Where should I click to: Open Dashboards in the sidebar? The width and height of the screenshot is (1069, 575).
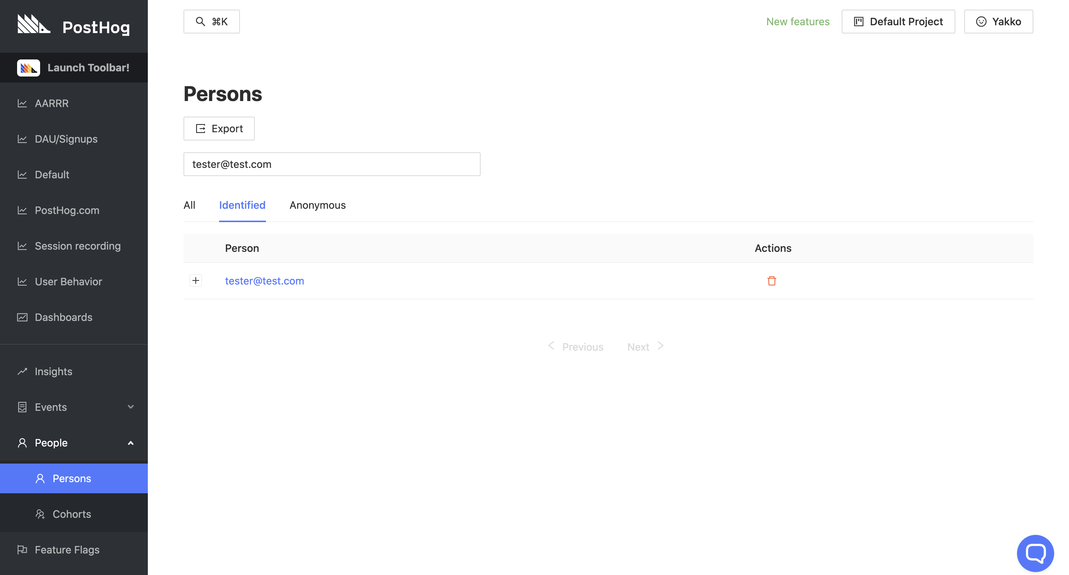point(63,317)
